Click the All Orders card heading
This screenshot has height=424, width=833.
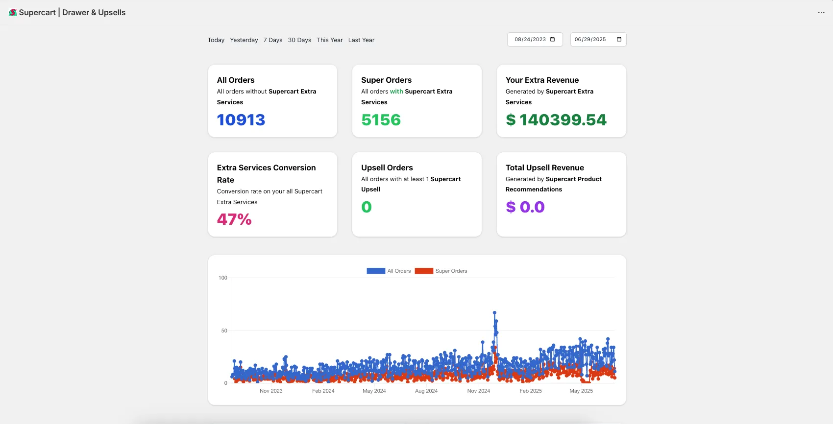(236, 80)
